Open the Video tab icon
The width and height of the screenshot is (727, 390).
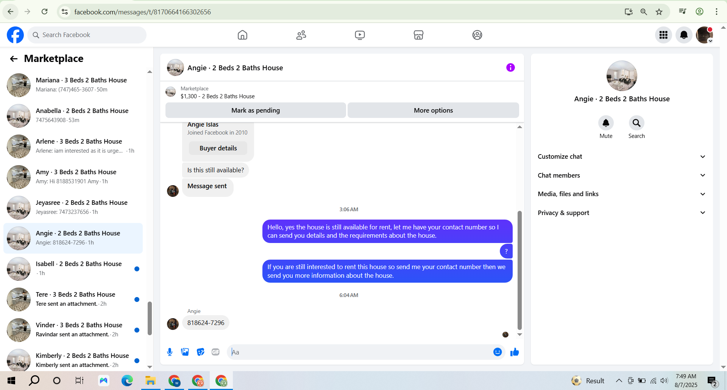pyautogui.click(x=360, y=35)
